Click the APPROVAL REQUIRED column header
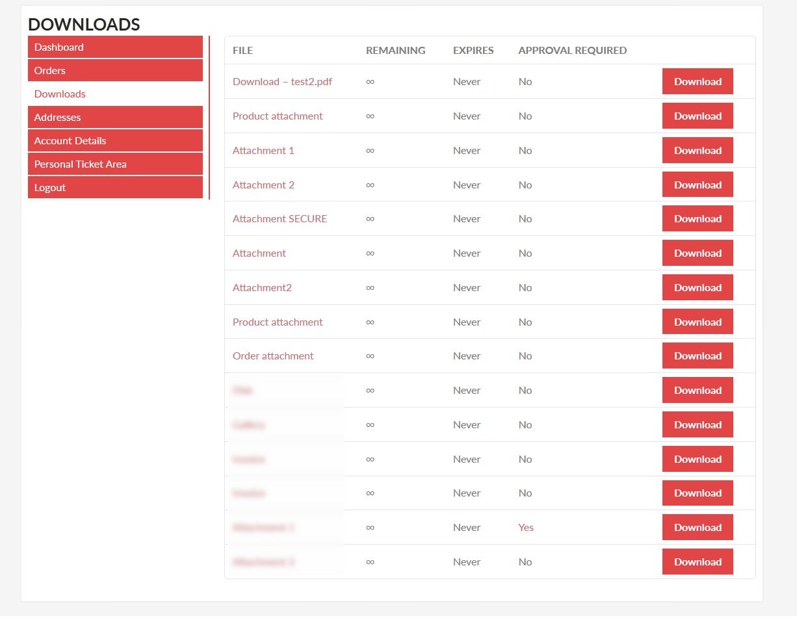Screen dimensions: 797x622 point(572,50)
